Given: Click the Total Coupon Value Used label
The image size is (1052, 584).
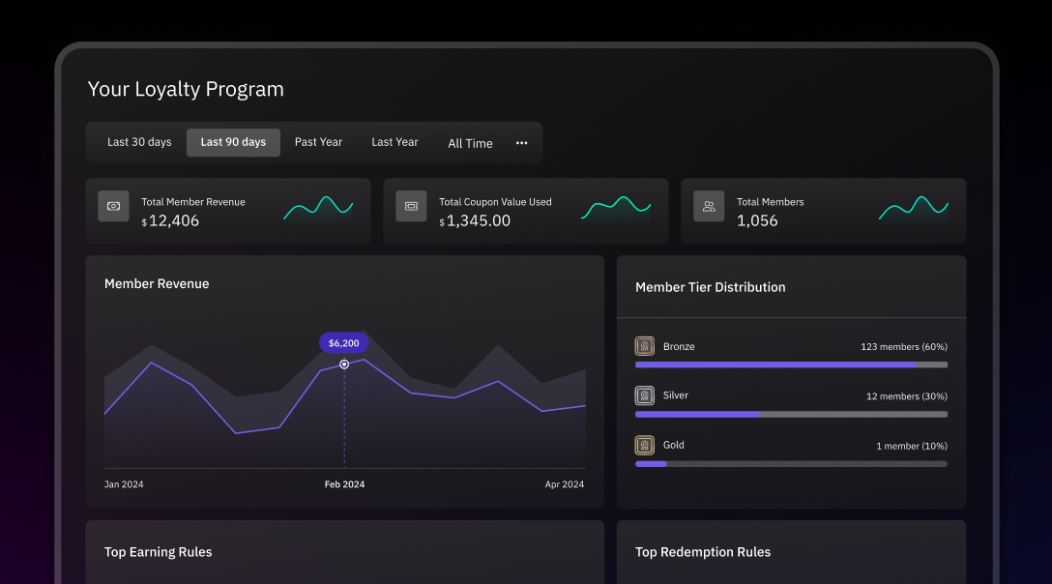Looking at the screenshot, I should (x=495, y=202).
